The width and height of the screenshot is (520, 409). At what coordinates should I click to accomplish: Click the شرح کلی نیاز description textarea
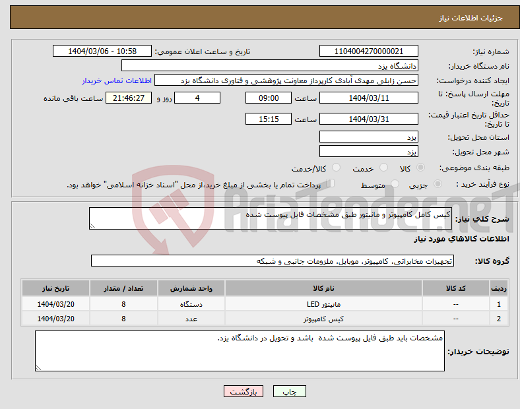271,218
